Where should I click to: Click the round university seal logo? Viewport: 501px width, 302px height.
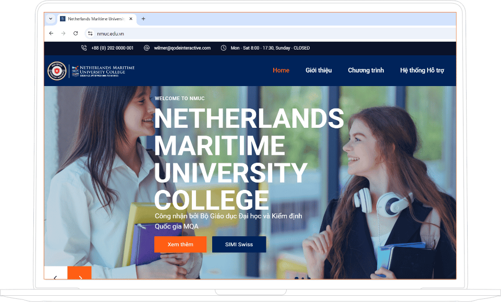pyautogui.click(x=57, y=70)
